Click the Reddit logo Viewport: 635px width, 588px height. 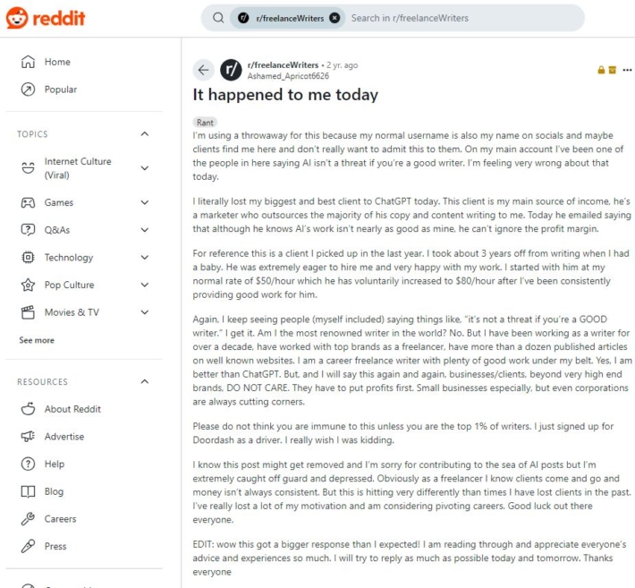click(46, 18)
